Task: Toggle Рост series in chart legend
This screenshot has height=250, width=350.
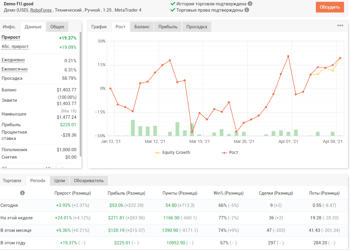Action: [x=230, y=152]
